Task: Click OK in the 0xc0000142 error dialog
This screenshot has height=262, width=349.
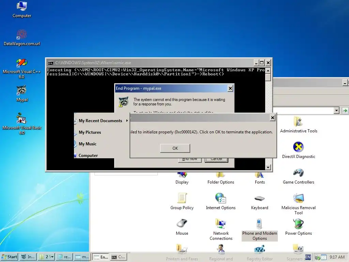Action: [175, 148]
